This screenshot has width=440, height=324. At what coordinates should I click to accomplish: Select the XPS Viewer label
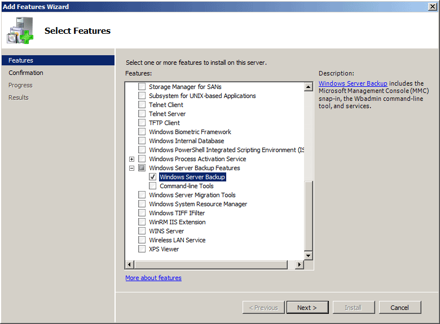[x=164, y=249]
